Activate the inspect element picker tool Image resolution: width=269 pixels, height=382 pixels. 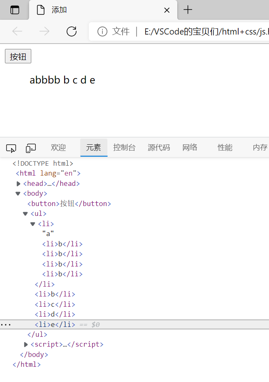coord(11,148)
